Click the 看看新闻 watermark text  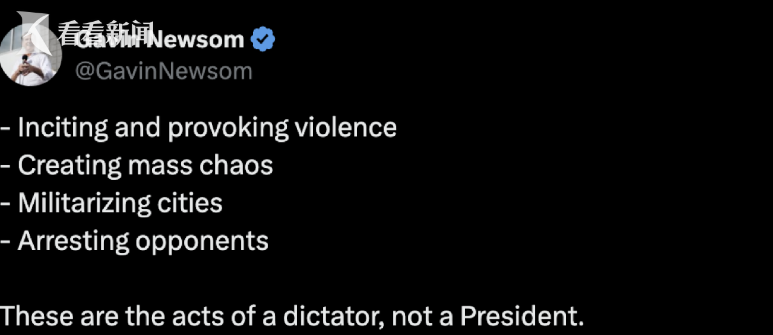coord(104,31)
